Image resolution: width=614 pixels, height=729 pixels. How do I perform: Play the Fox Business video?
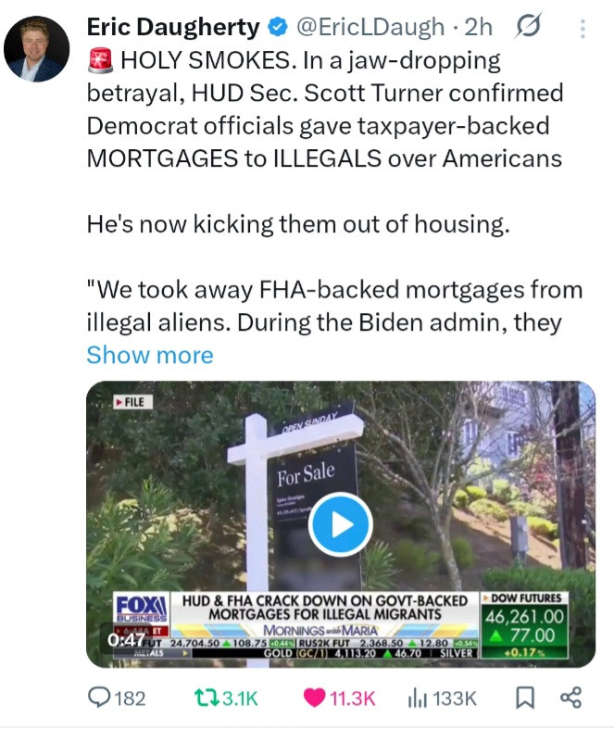pos(341,524)
